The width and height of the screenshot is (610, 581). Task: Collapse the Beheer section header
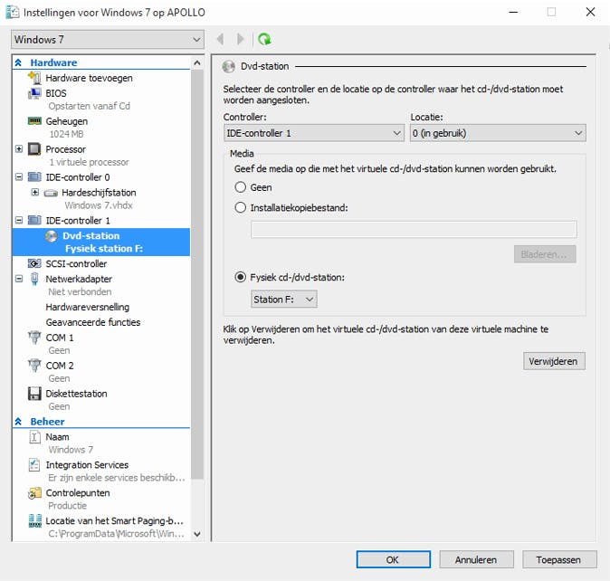click(18, 422)
